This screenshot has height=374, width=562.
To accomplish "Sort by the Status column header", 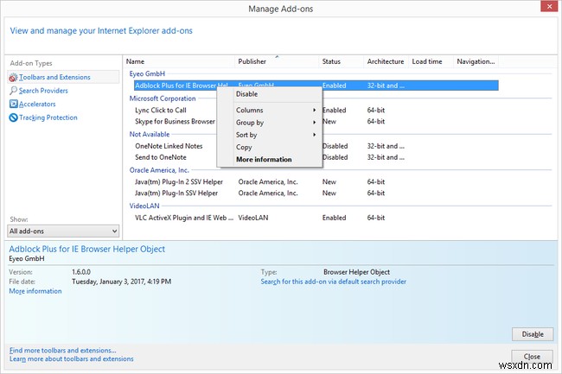I will pyautogui.click(x=341, y=61).
